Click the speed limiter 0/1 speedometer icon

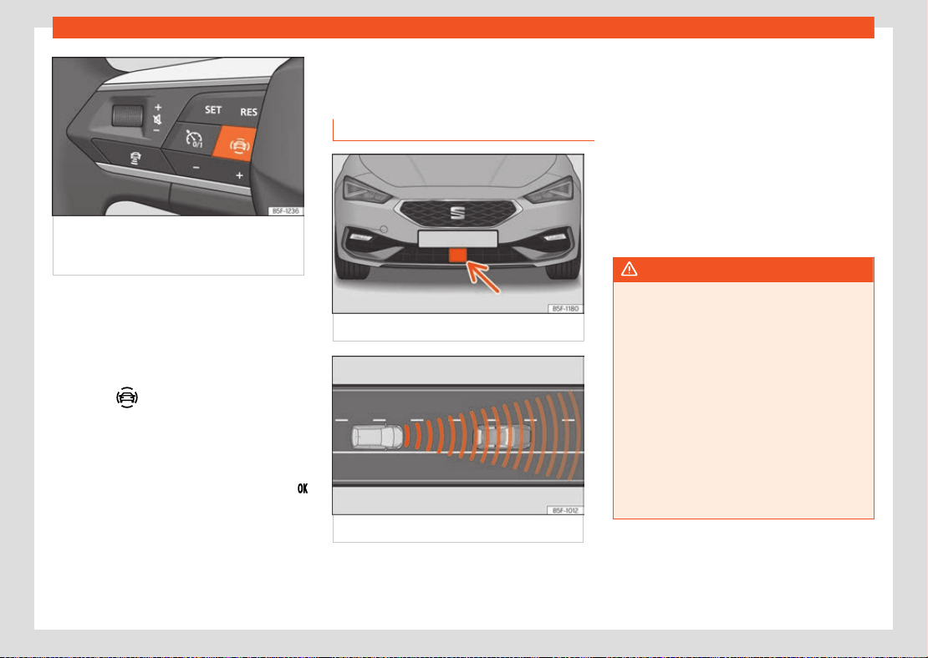point(194,139)
